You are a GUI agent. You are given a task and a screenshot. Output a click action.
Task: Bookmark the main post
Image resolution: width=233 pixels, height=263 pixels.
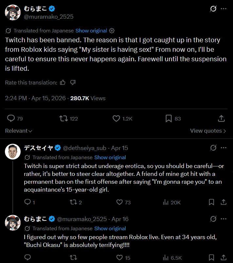tap(169, 119)
